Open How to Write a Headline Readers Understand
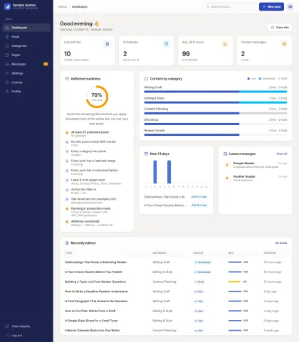 [x=96, y=292]
